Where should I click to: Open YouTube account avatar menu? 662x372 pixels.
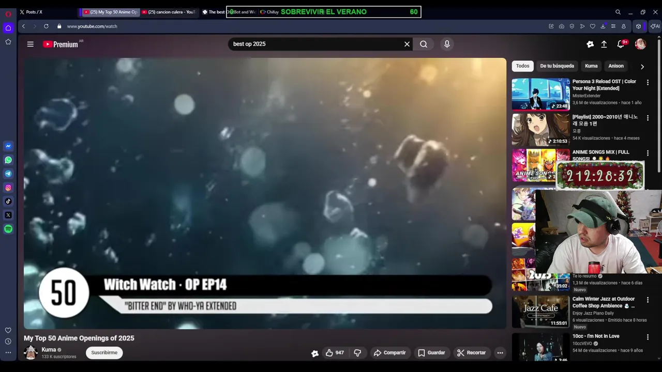click(x=640, y=44)
